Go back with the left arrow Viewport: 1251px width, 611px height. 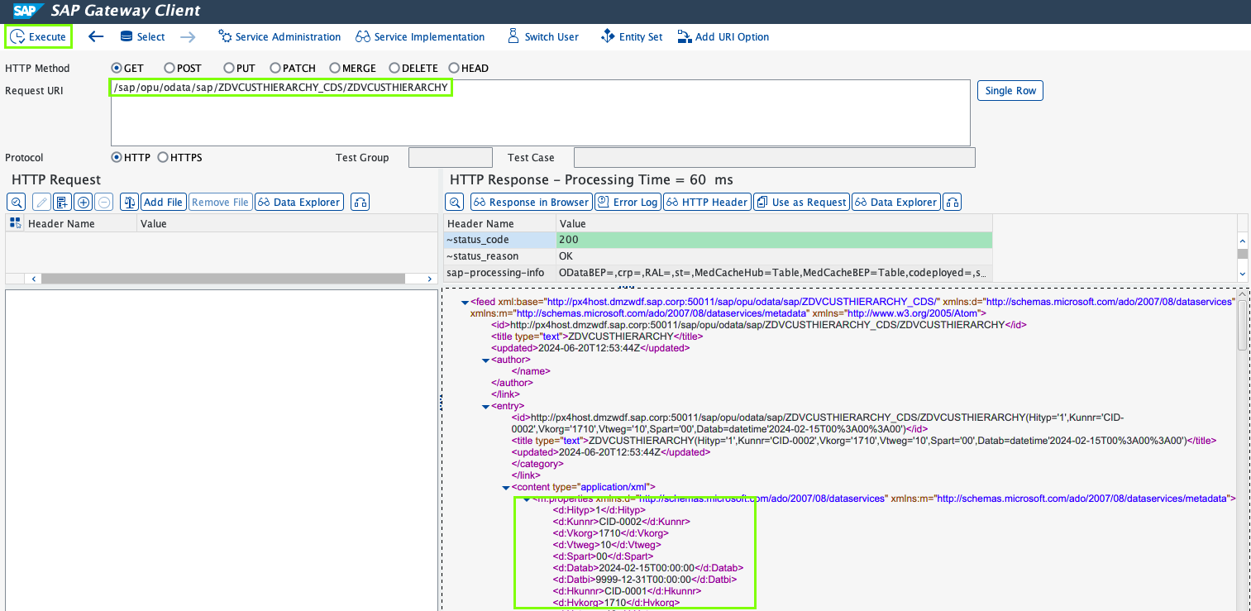(96, 36)
